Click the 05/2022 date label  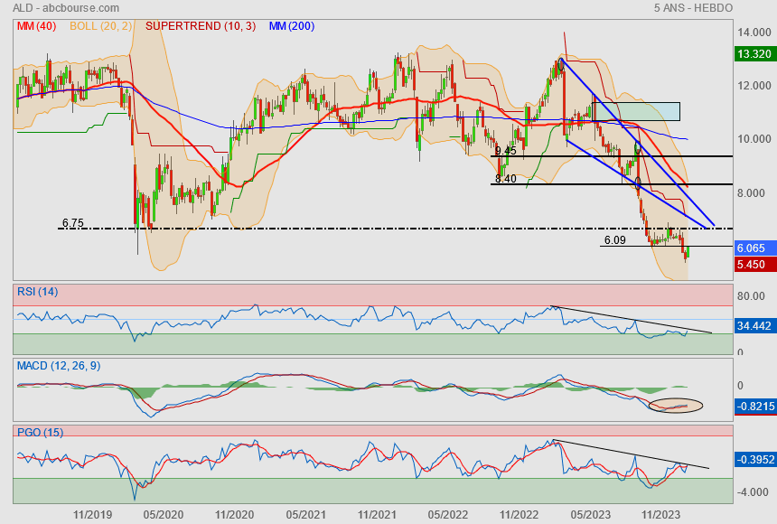click(x=448, y=515)
